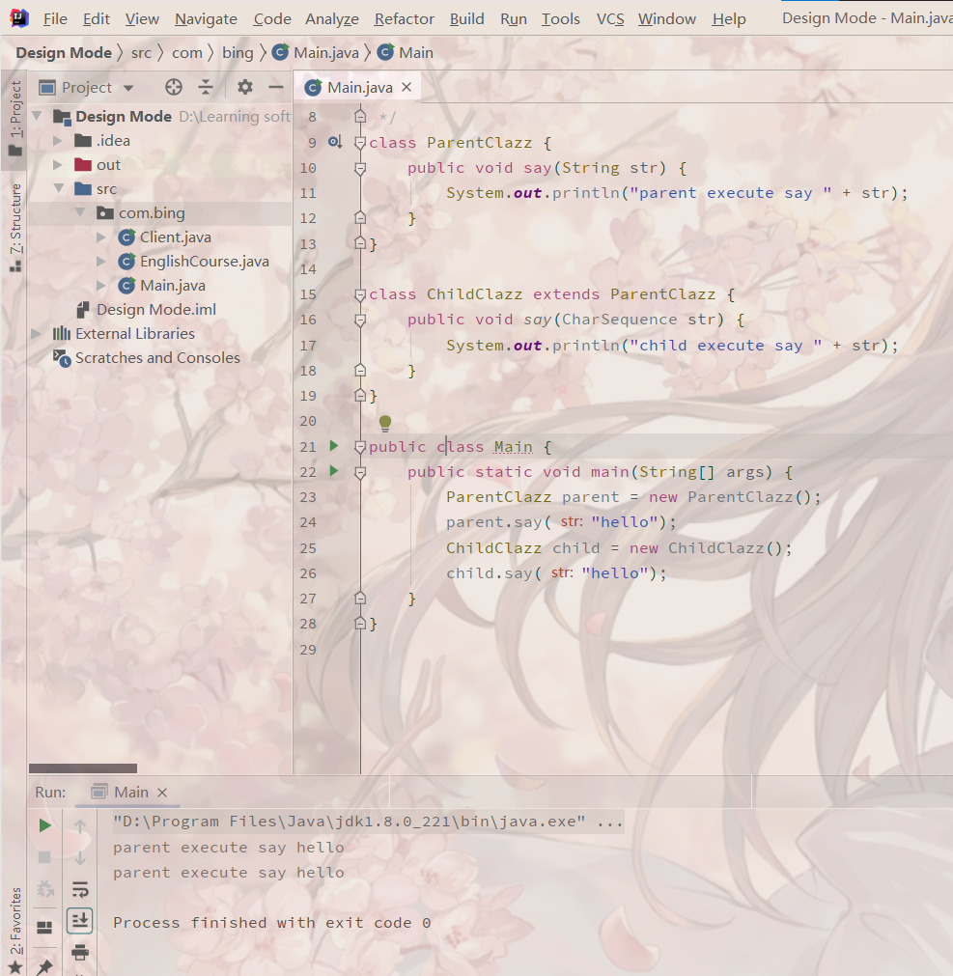Screen dimensions: 953x976
Task: Close the Main run tab
Action: point(162,793)
